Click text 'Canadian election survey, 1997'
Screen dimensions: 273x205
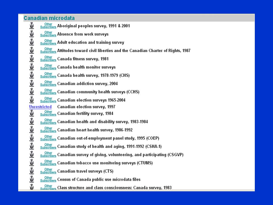click(x=86, y=107)
